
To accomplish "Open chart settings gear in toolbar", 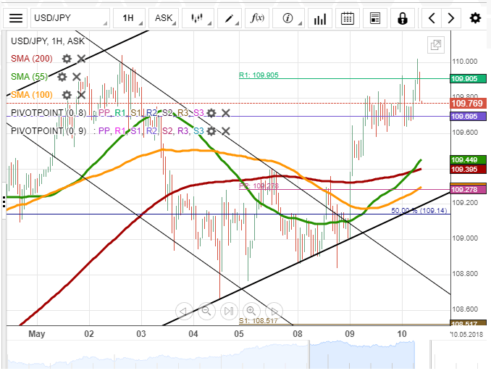I will [474, 17].
